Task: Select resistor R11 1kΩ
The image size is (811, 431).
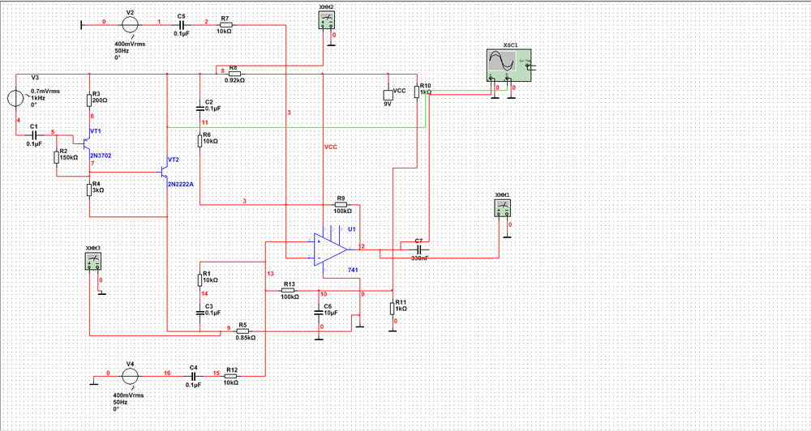Action: [392, 308]
